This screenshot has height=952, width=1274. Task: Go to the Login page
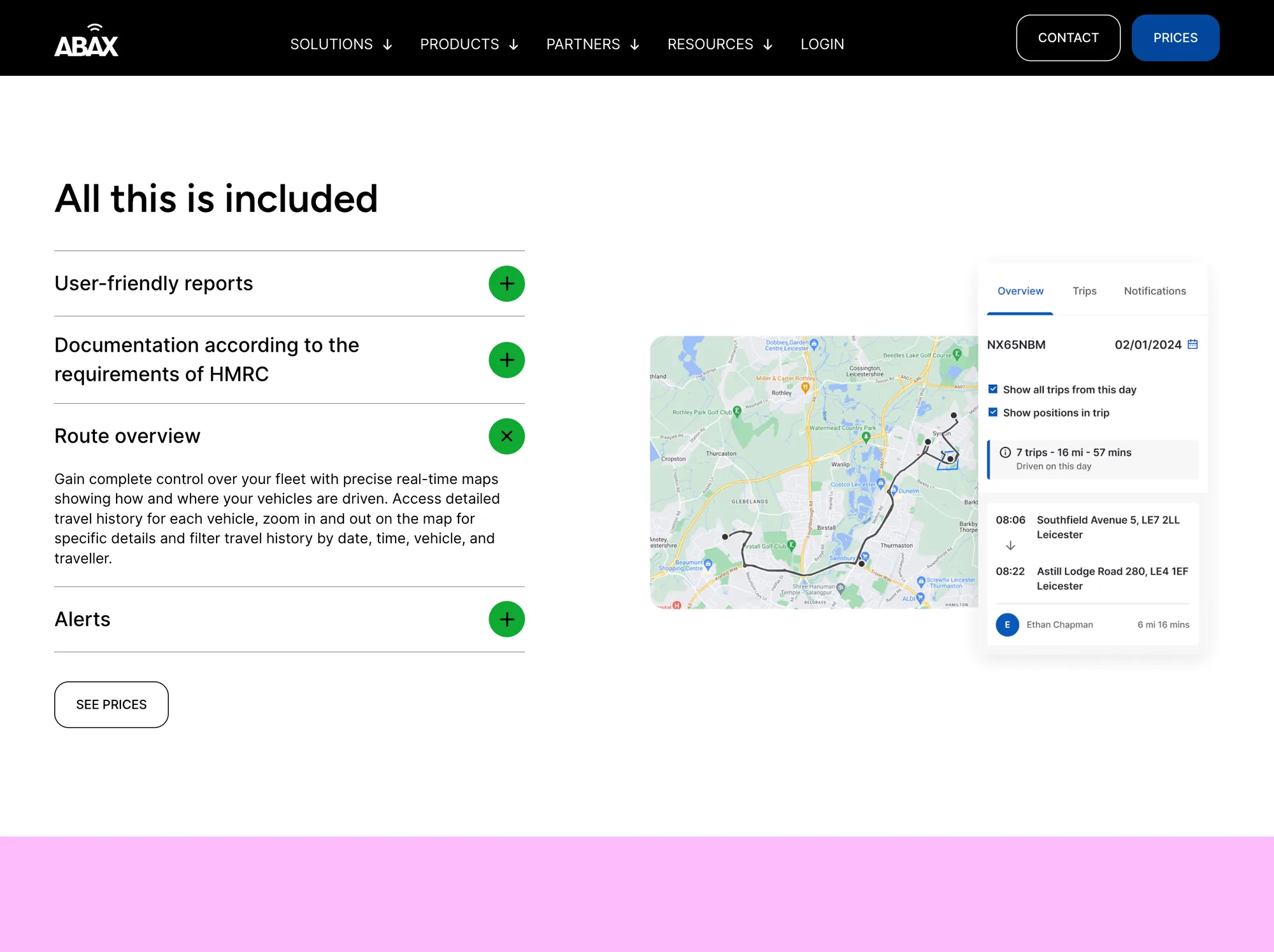[x=822, y=44]
